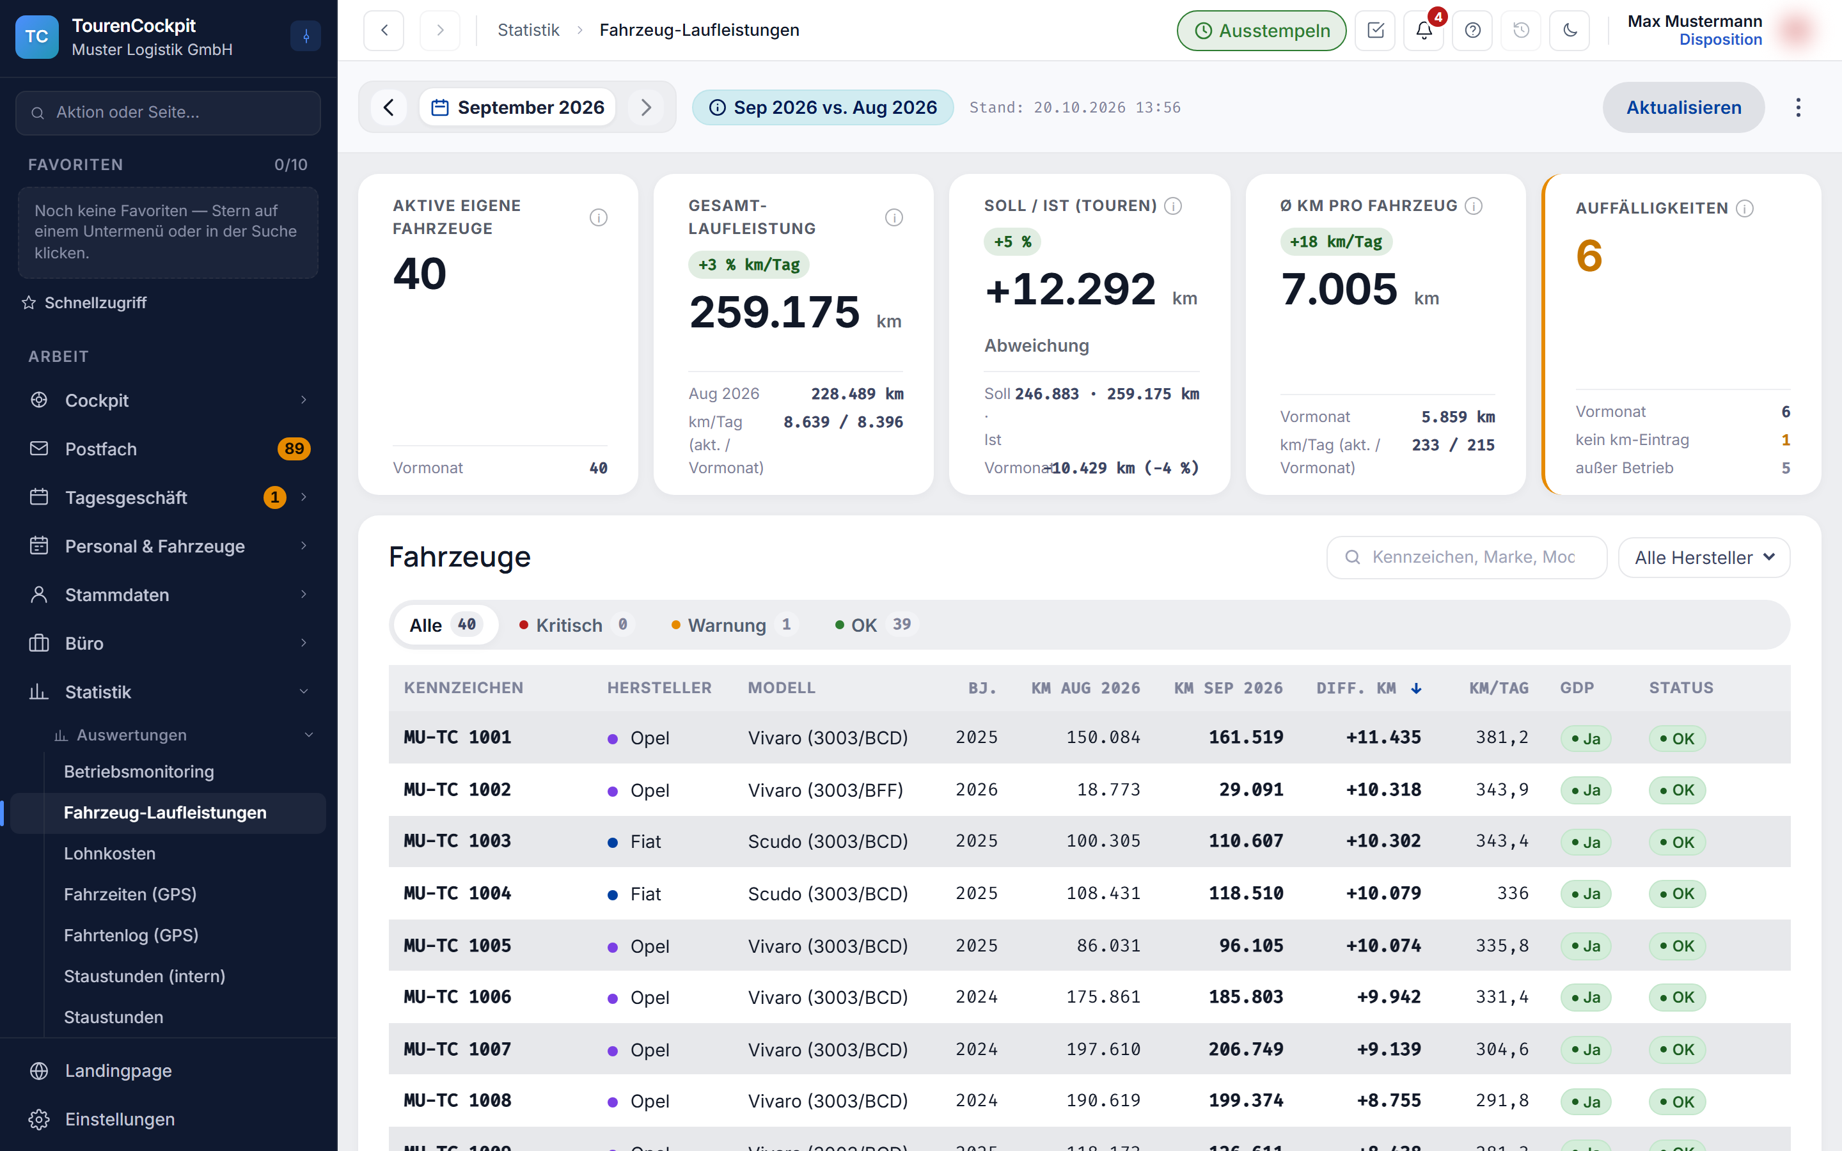The width and height of the screenshot is (1842, 1151).
Task: Expand the Tagesgeschäft menu
Action: pos(168,498)
